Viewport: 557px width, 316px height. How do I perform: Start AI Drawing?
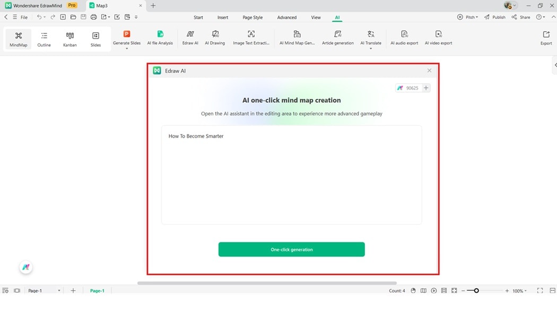coord(215,38)
